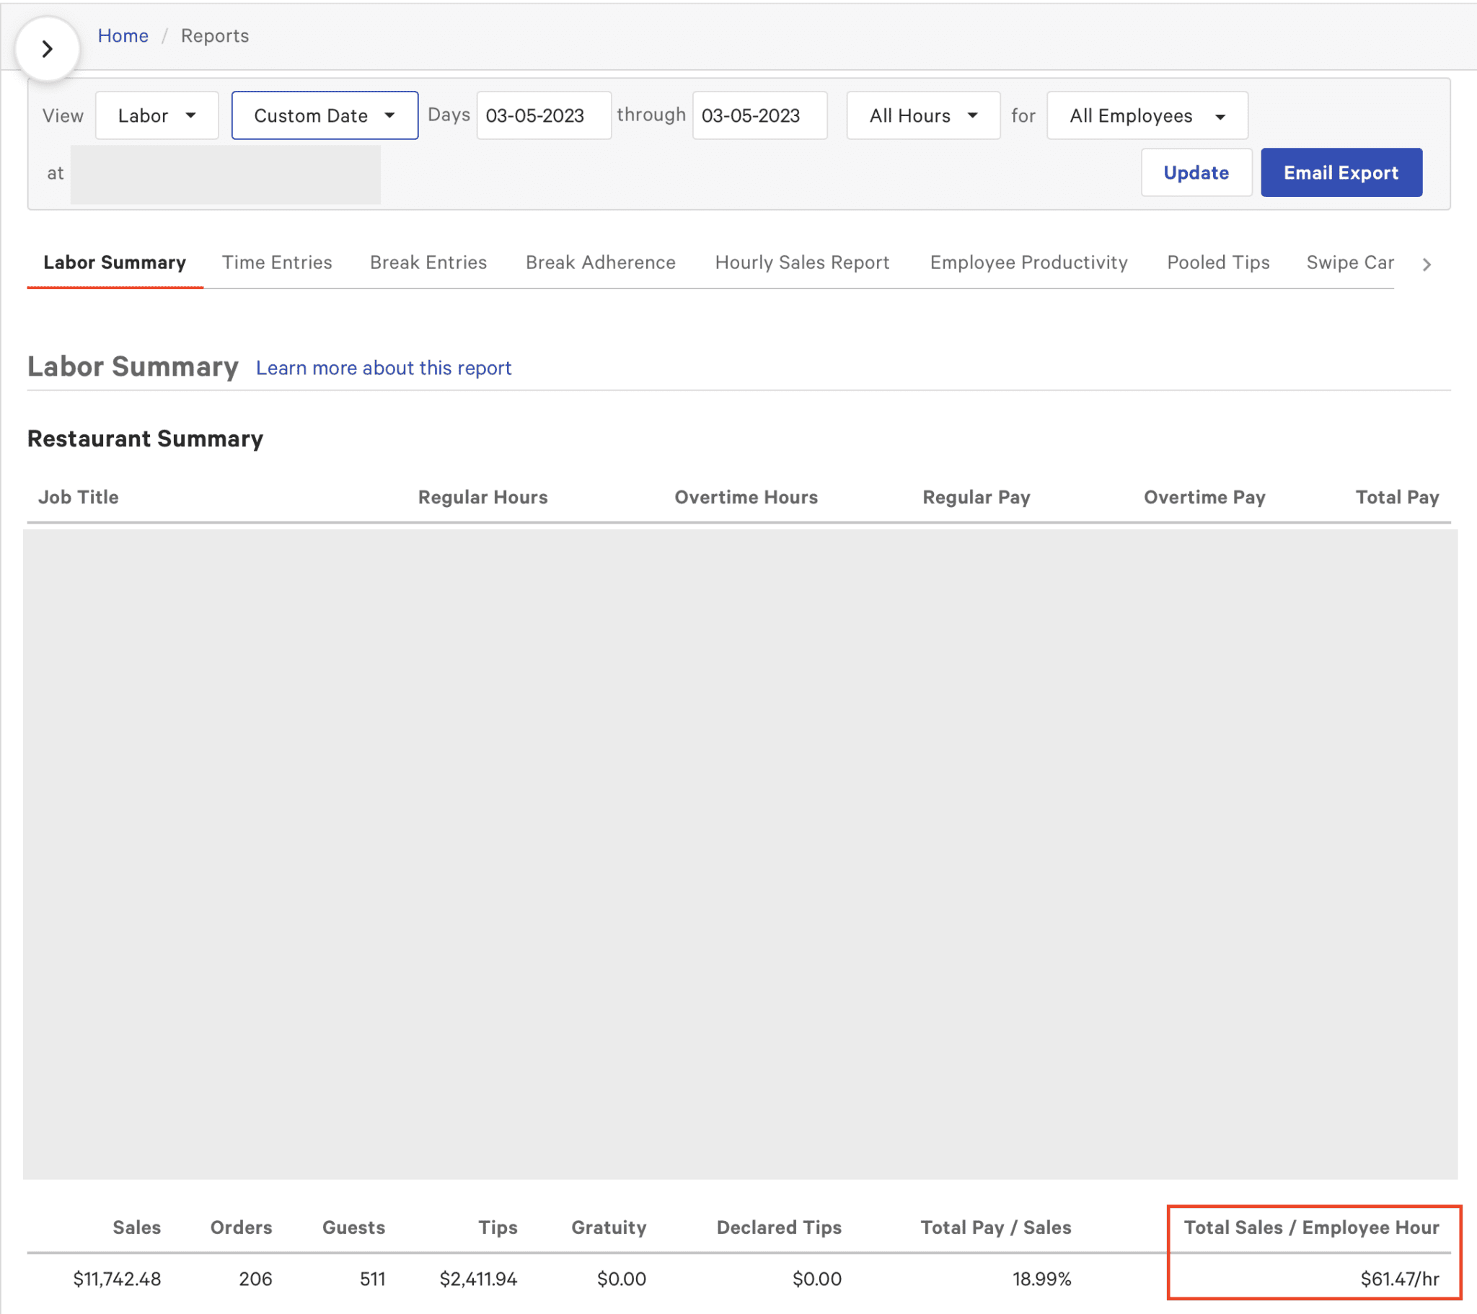Open the Employee Productivity tab
The image size is (1477, 1314).
(1028, 263)
